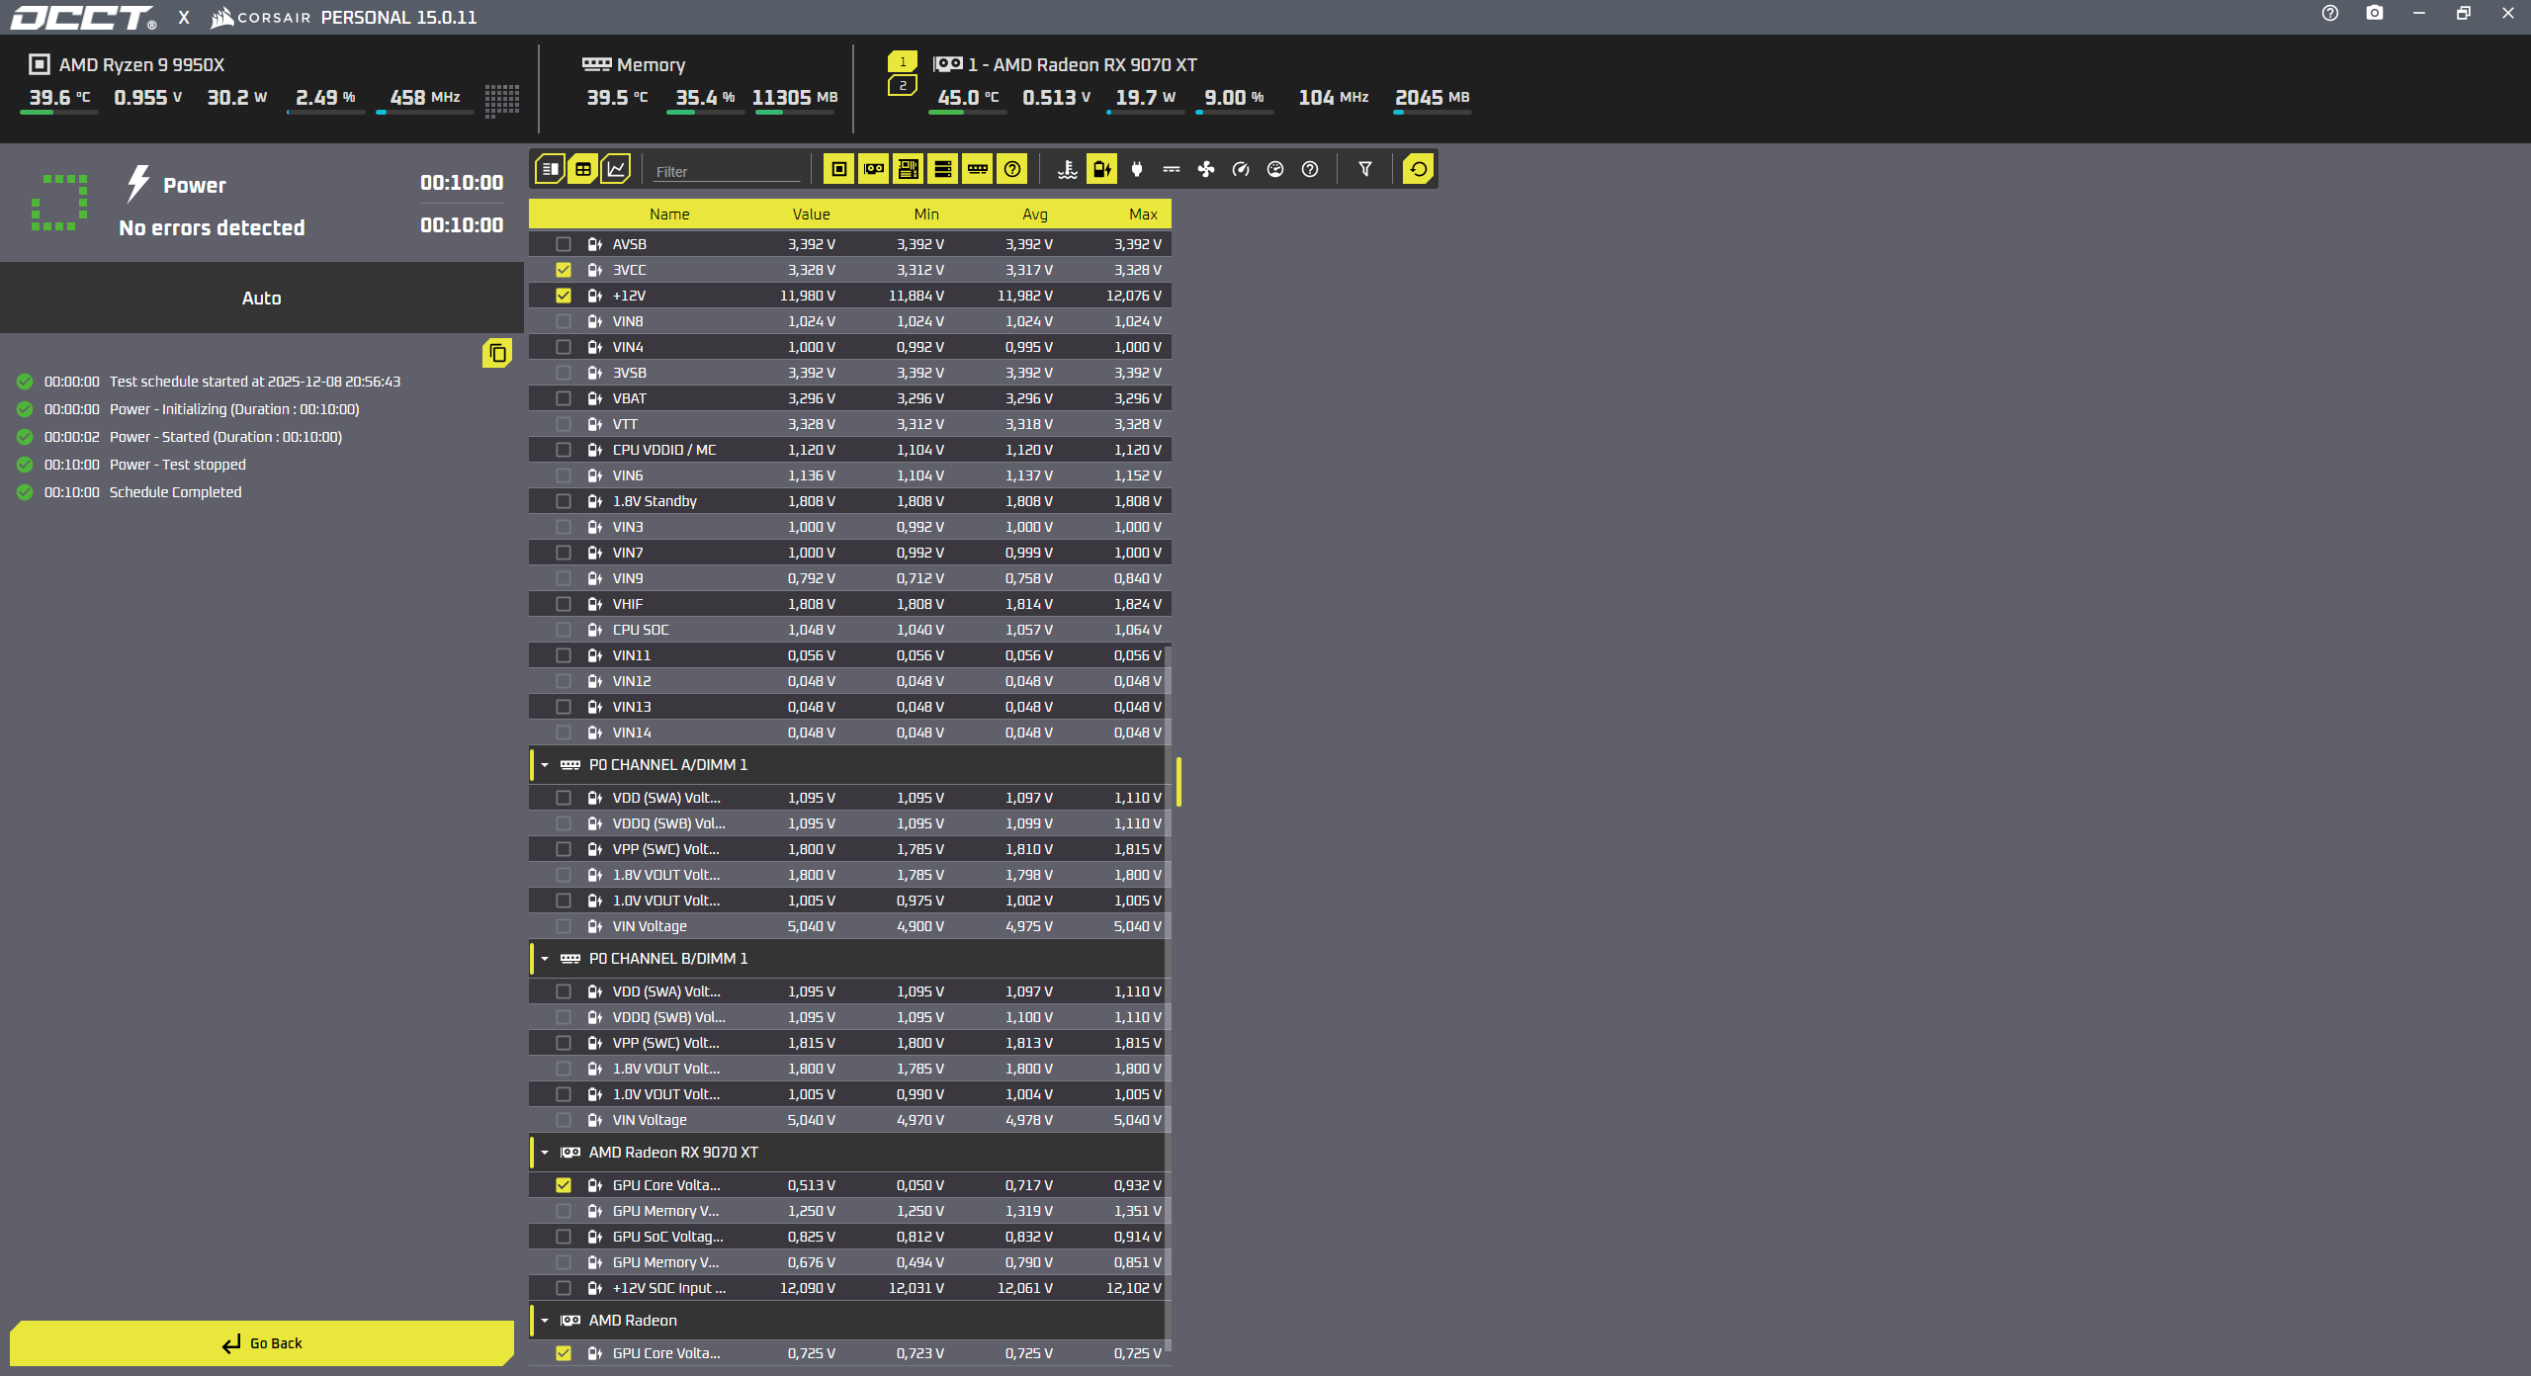Viewport: 2531px width, 1376px height.
Task: Select the 'Schedule Completed' log entry
Action: [x=175, y=492]
